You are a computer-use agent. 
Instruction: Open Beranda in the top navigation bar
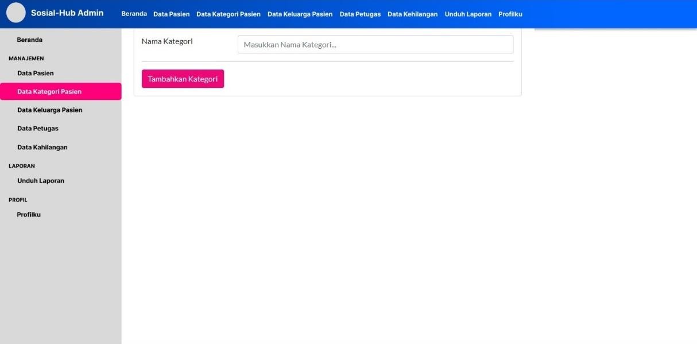(134, 14)
